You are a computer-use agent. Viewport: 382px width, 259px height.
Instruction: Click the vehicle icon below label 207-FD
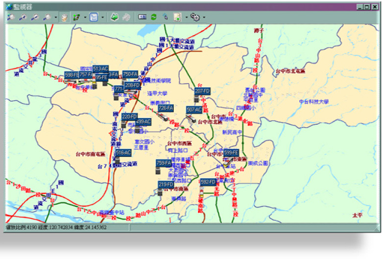click(196, 99)
